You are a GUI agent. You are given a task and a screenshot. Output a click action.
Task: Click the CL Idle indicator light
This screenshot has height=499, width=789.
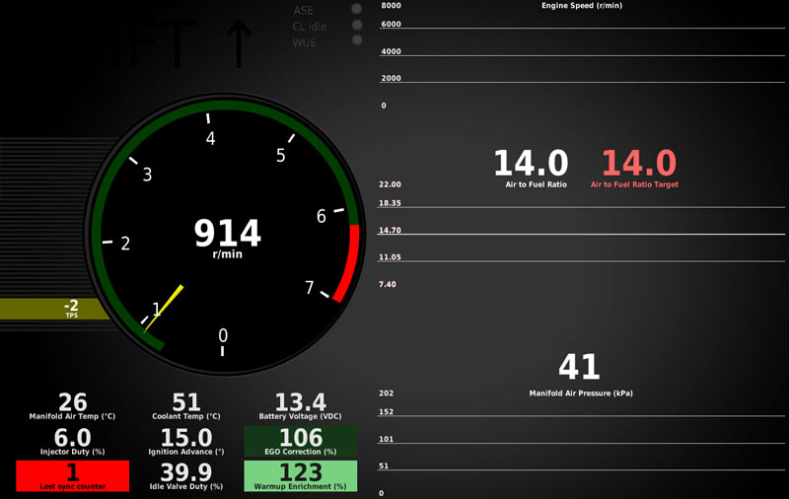coord(356,26)
